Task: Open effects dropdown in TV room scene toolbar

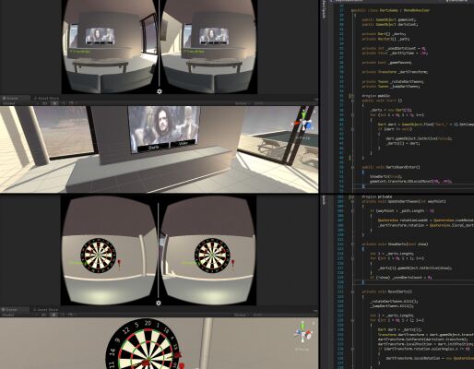Action: click(x=71, y=103)
